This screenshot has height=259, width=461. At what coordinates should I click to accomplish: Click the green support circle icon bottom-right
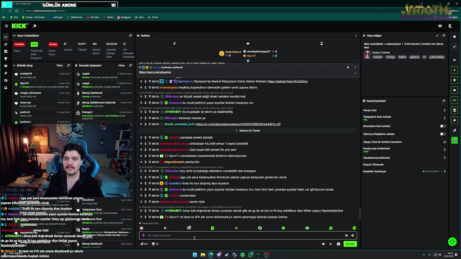452,242
